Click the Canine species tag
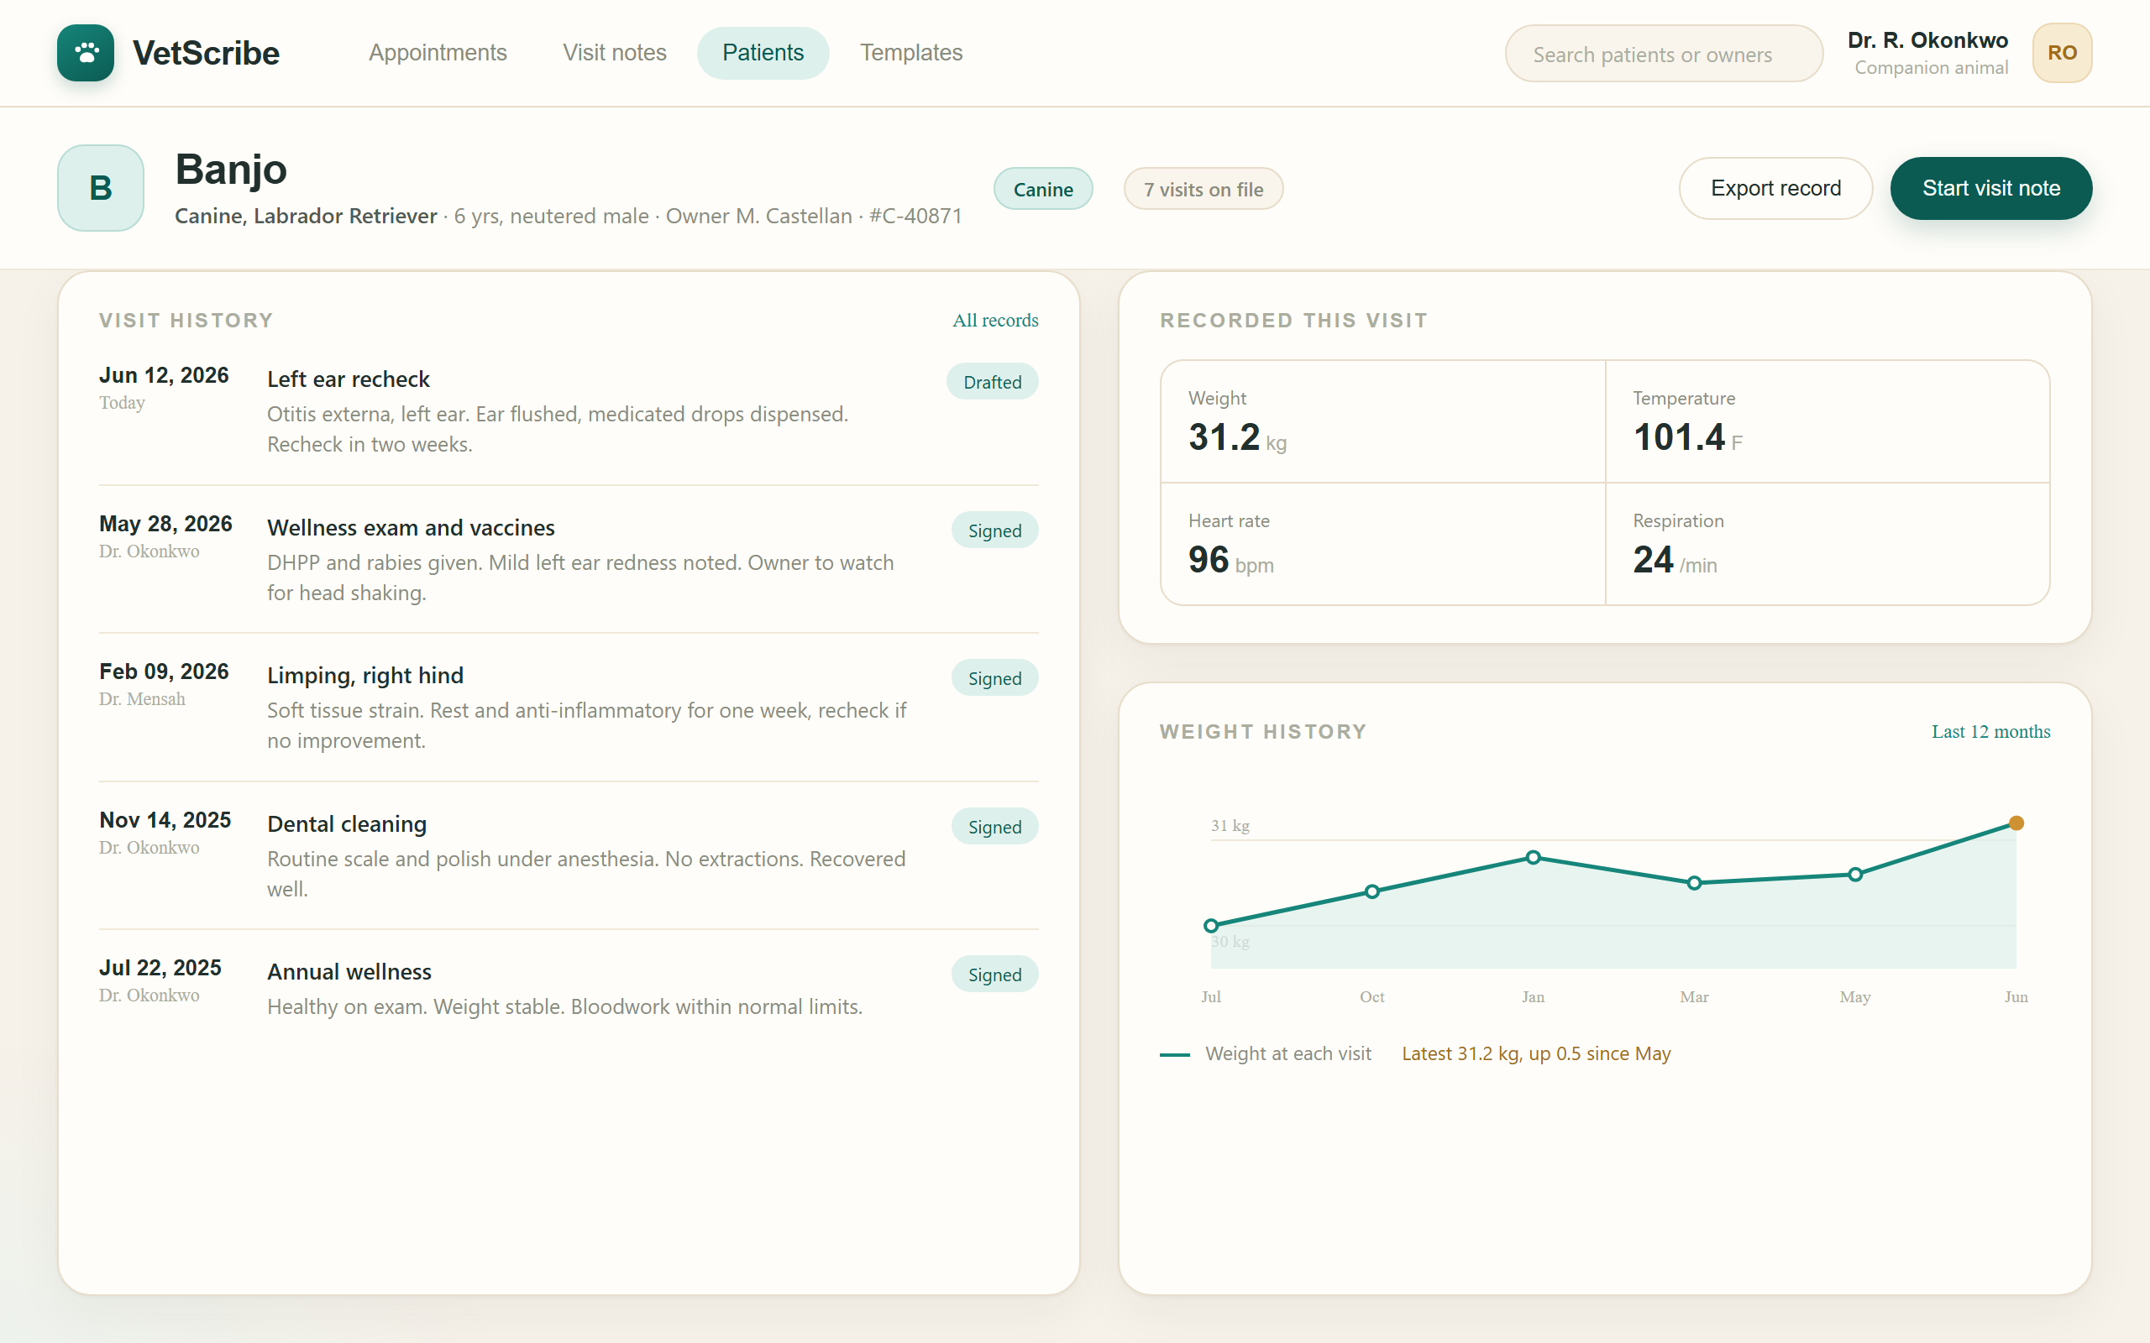This screenshot has width=2150, height=1343. coord(1043,189)
